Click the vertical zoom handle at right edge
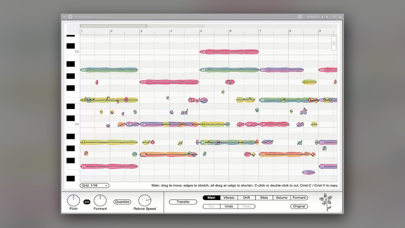Screen dimensions: 405x228 click(x=334, y=43)
